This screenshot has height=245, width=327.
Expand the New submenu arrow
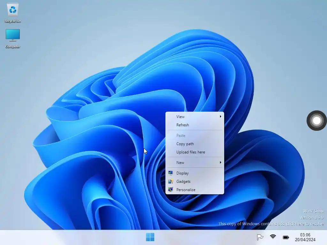tap(220, 162)
